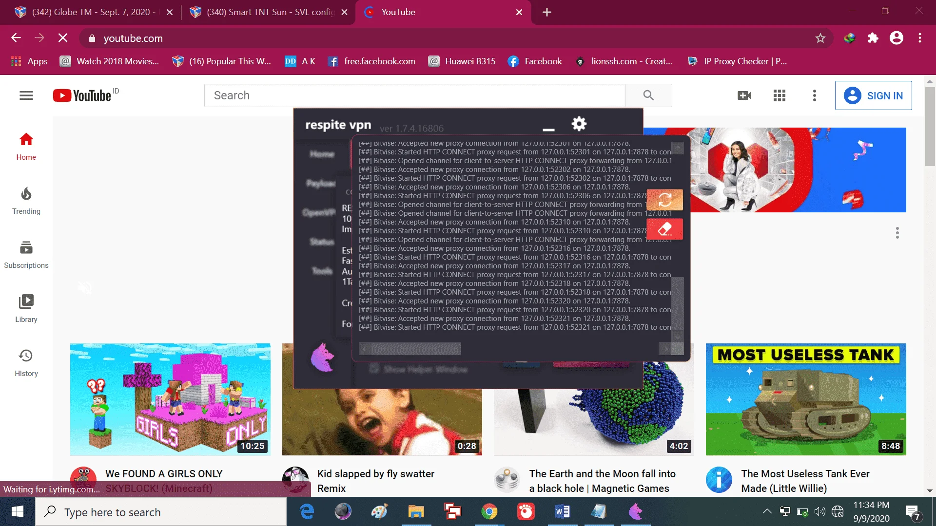
Task: Open the lionssh.com bookmark
Action: pos(624,61)
